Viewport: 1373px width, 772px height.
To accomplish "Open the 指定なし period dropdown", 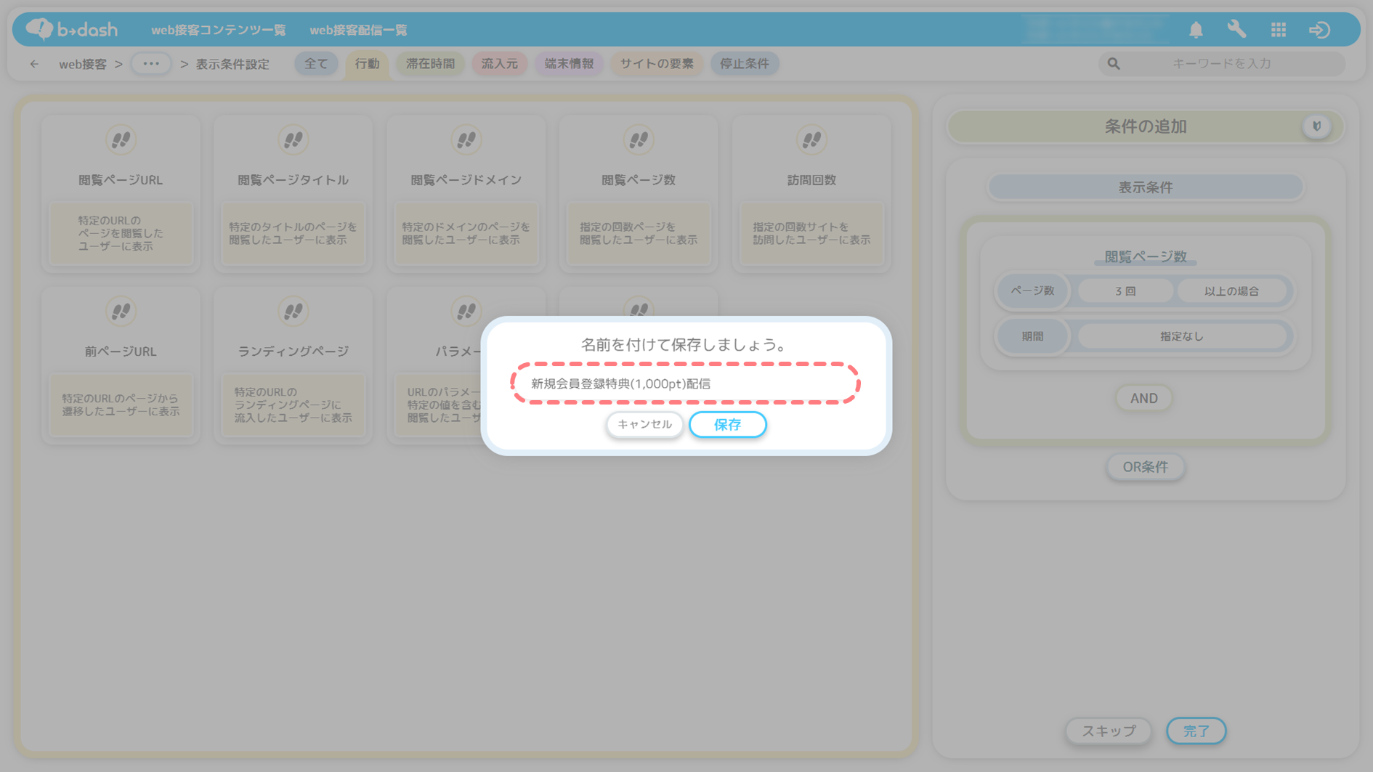I will 1181,336.
